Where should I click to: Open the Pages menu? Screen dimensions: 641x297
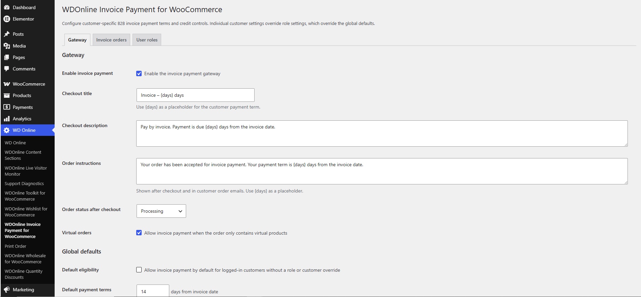click(x=27, y=57)
